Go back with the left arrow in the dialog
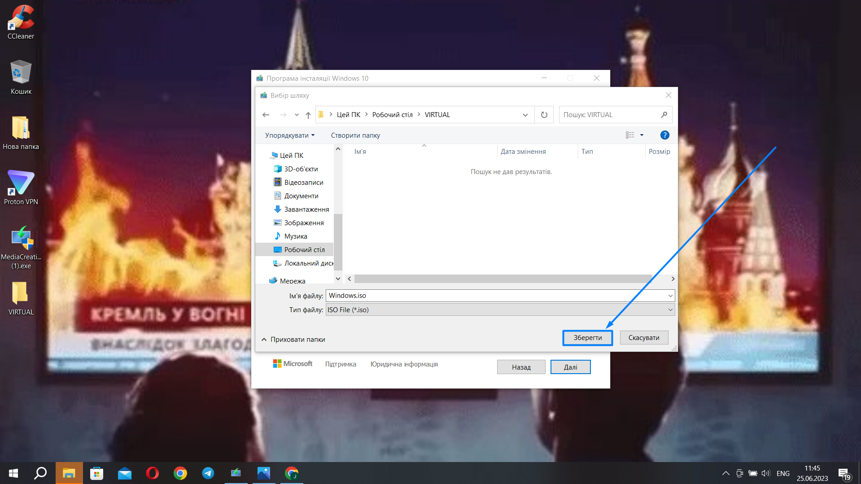This screenshot has height=484, width=861. (x=266, y=115)
